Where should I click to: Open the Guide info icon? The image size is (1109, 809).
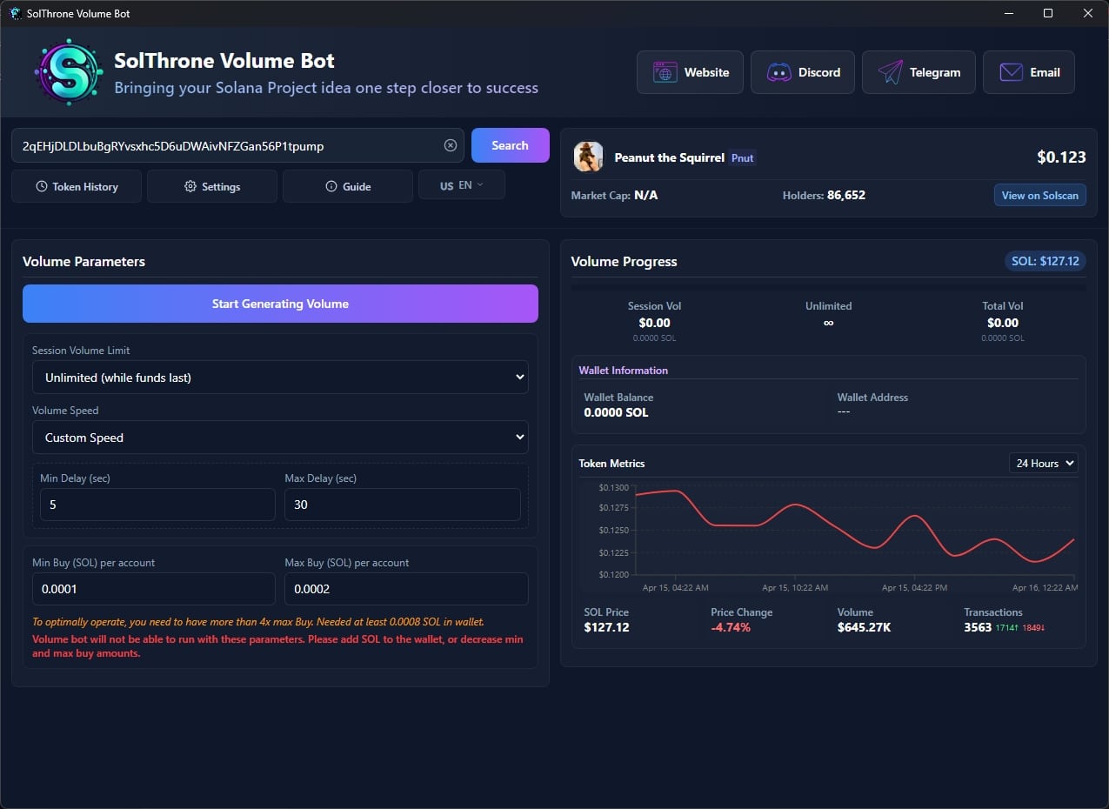(x=331, y=185)
